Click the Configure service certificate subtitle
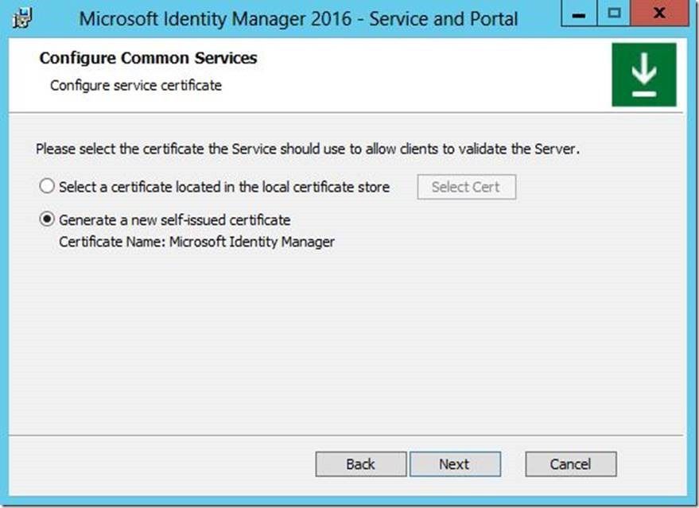Image resolution: width=699 pixels, height=508 pixels. click(x=136, y=85)
